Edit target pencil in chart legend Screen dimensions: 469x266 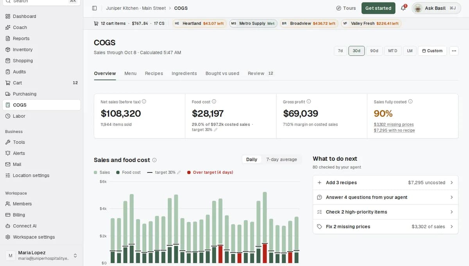click(179, 173)
